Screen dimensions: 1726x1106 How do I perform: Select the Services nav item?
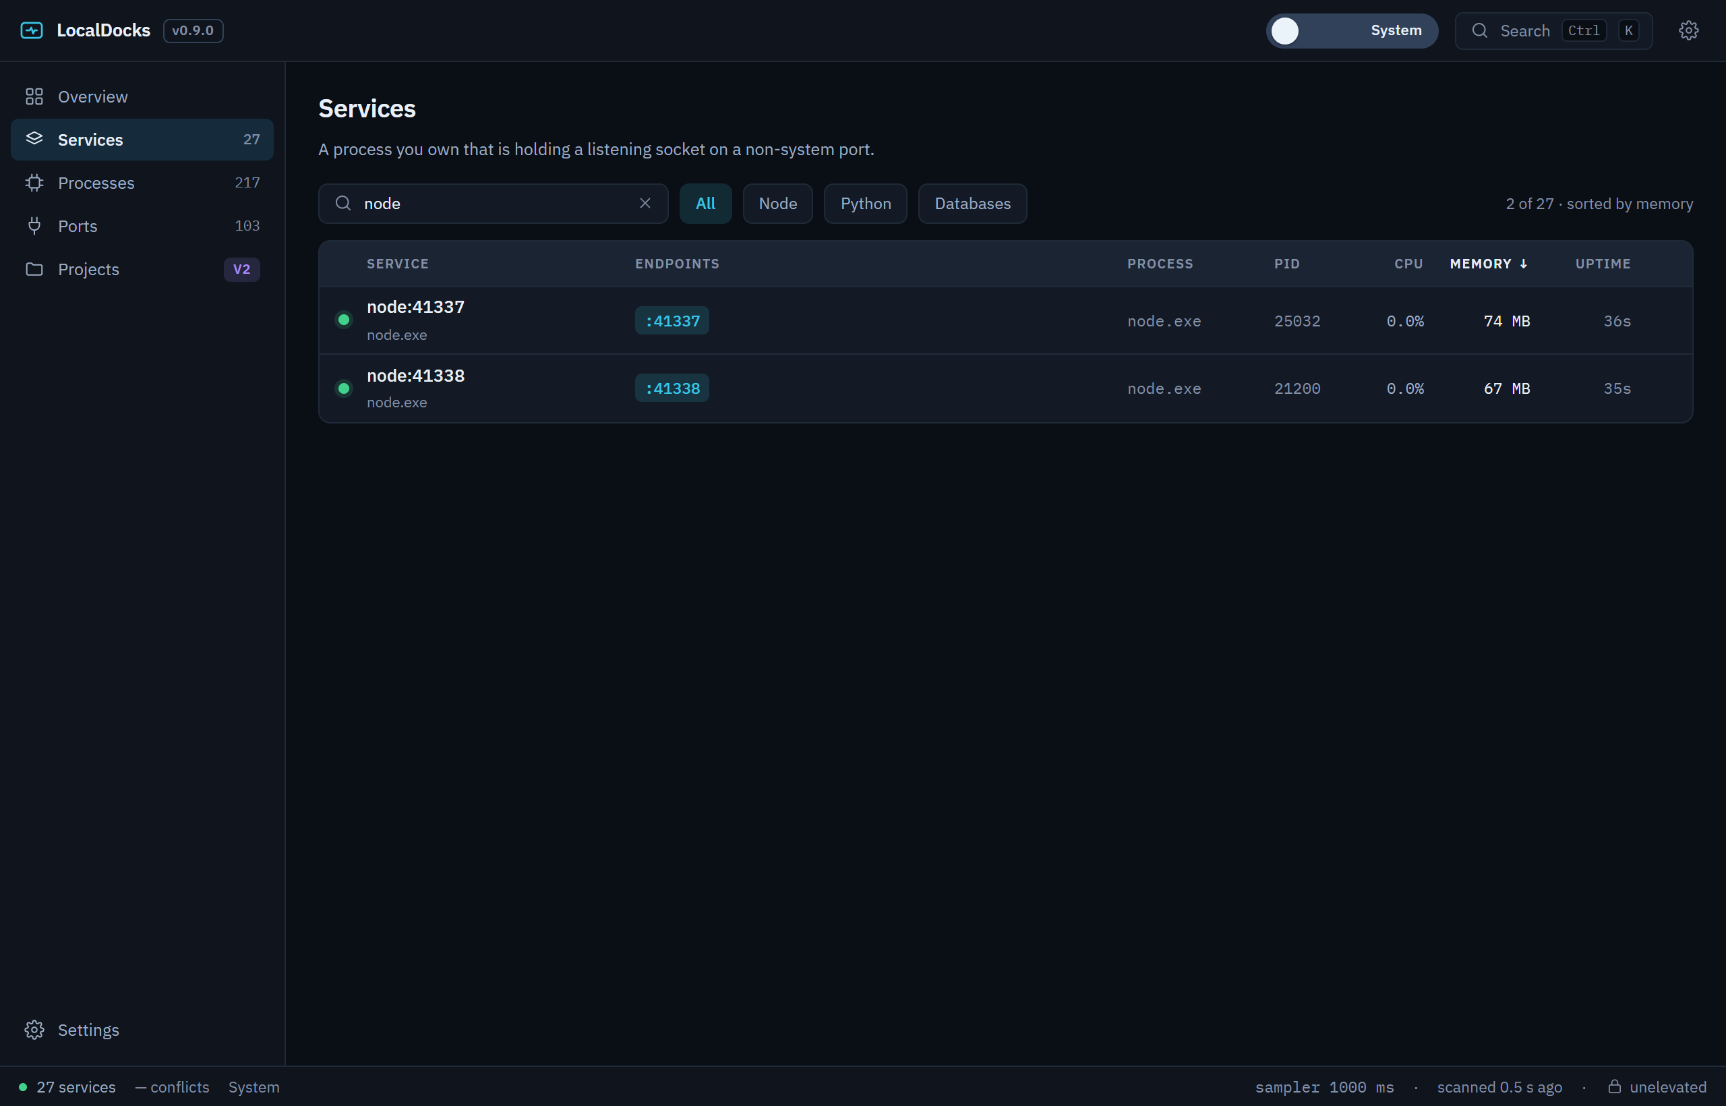pos(142,140)
